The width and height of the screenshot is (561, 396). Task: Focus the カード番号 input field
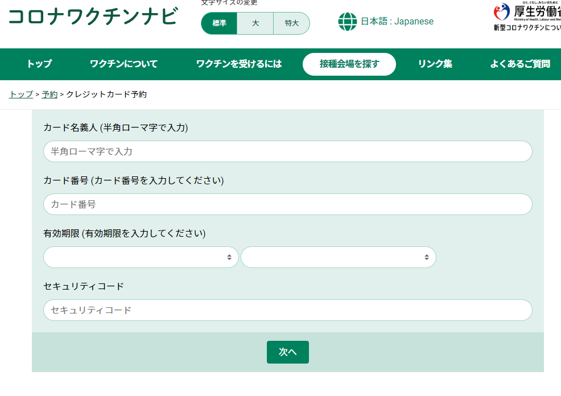pyautogui.click(x=288, y=204)
